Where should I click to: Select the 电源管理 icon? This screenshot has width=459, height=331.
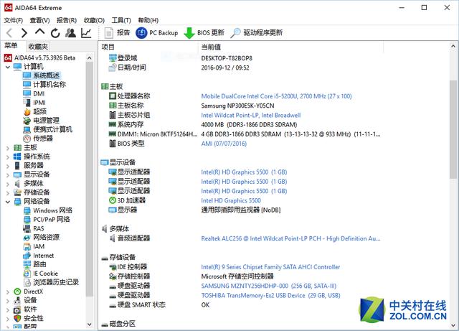point(27,121)
